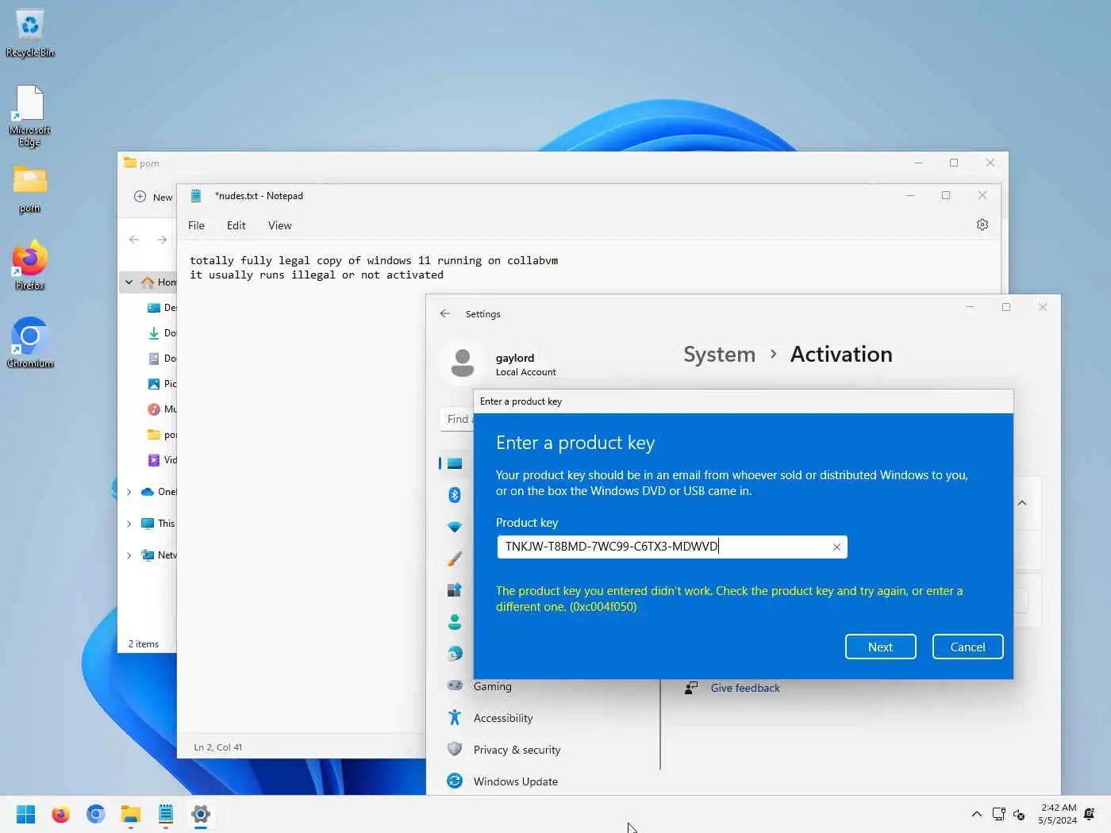Go back in Settings window
1111x833 pixels.
[x=445, y=313]
